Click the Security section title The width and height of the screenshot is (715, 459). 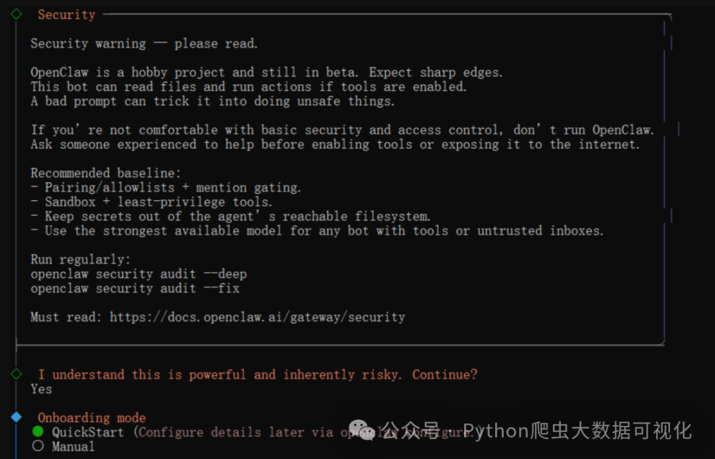(x=66, y=15)
